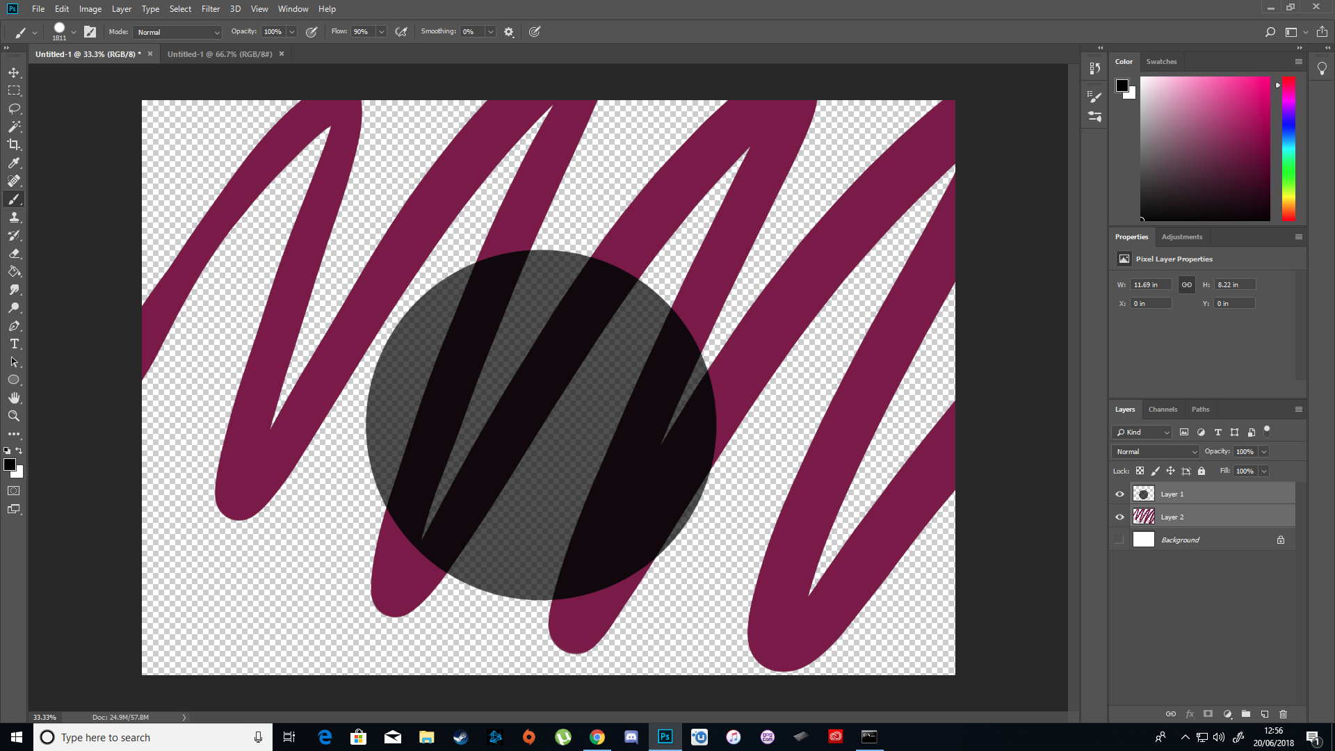Open the blending Mode dropdown

[177, 32]
